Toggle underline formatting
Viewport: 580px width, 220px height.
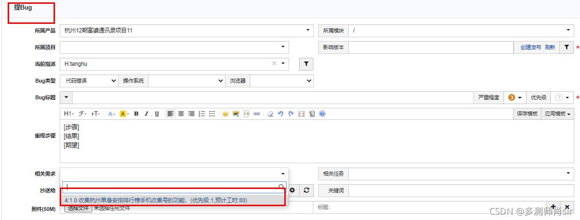[156, 114]
